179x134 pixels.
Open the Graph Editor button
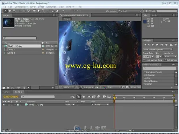109,97
